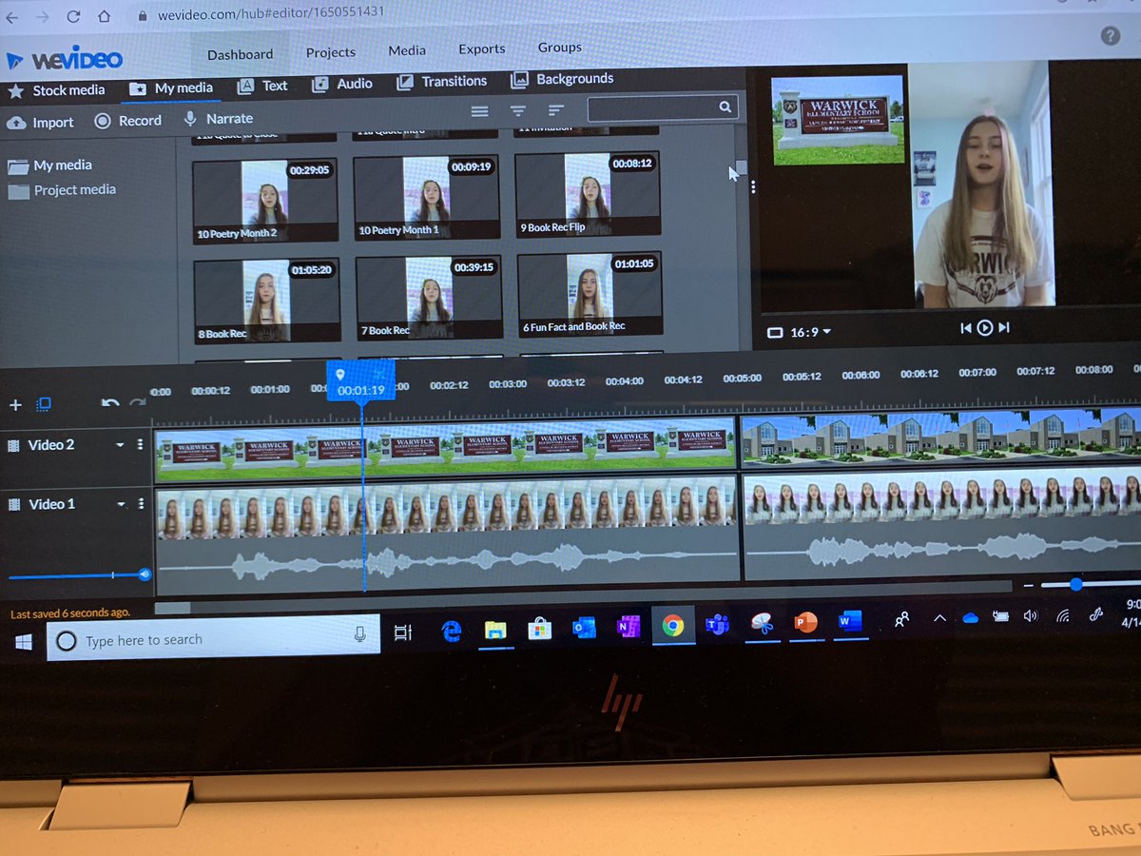
Task: Play the preview video
Action: [x=985, y=328]
